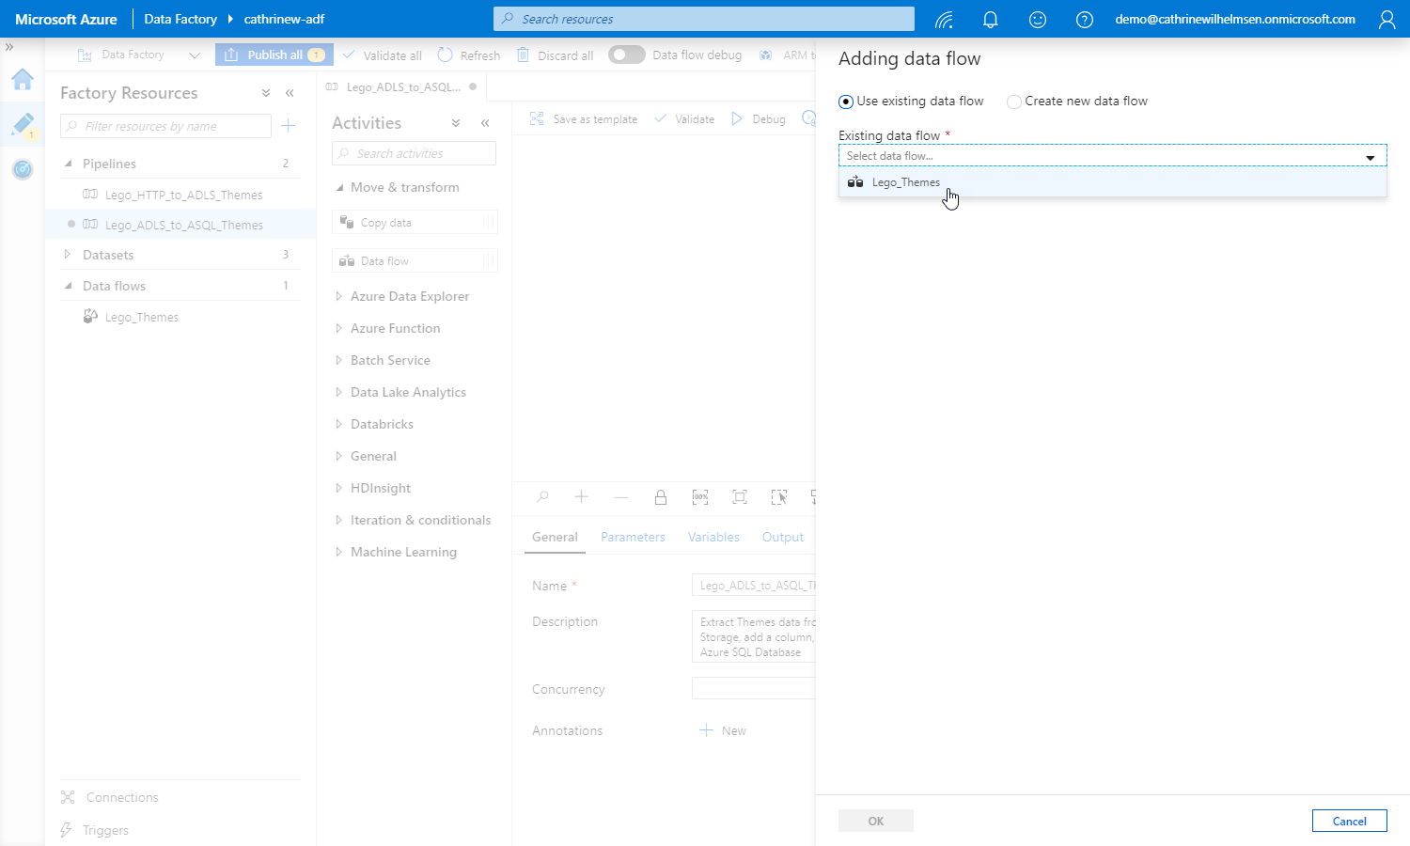Click the Publish all button
Viewport: 1410px width, 846px height.
(x=274, y=55)
